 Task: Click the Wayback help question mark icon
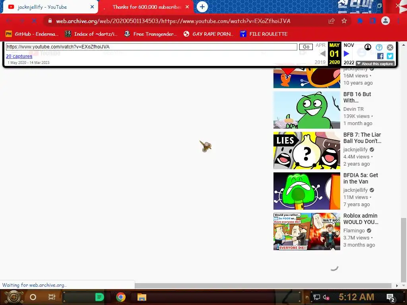[379, 47]
